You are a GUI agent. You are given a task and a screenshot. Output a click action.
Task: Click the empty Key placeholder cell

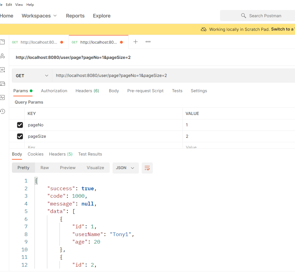pos(104,146)
